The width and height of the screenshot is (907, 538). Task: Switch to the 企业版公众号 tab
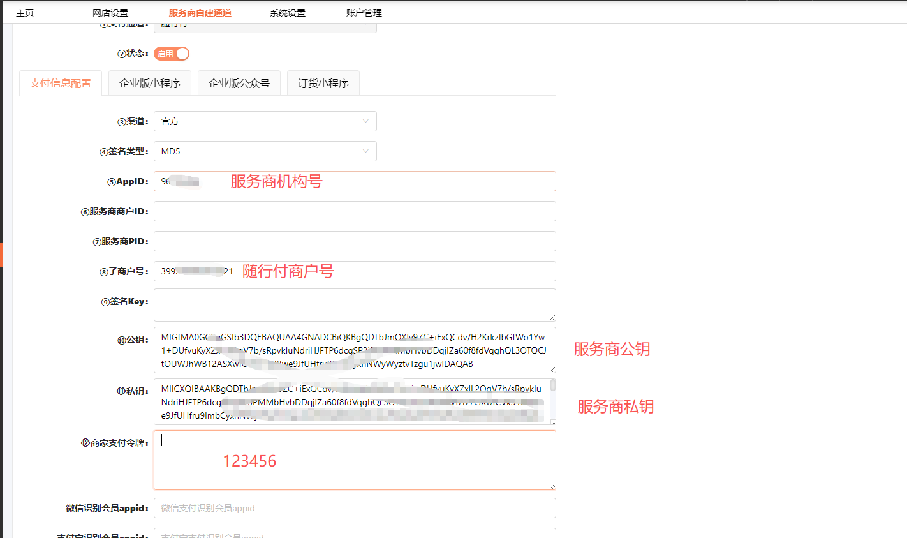(x=239, y=84)
